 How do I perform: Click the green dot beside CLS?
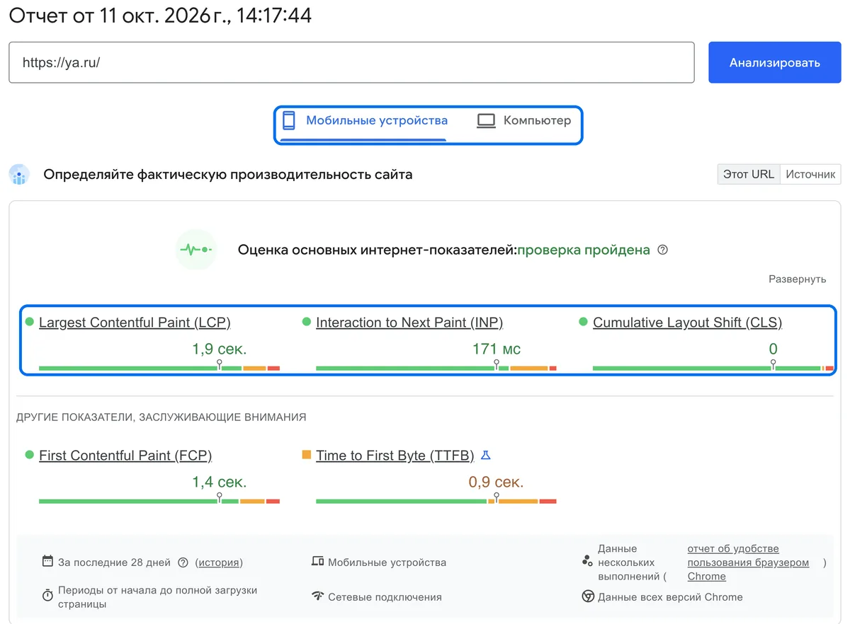583,322
